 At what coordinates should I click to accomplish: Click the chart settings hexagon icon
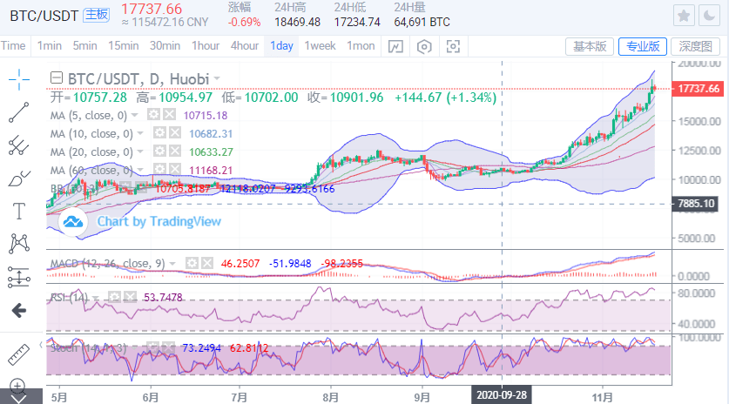coord(424,46)
